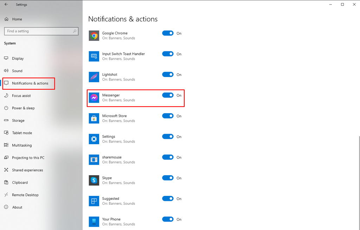Screen dimensions: 360x230
Task: Click the back arrow in Settings
Action: (x=6, y=4)
